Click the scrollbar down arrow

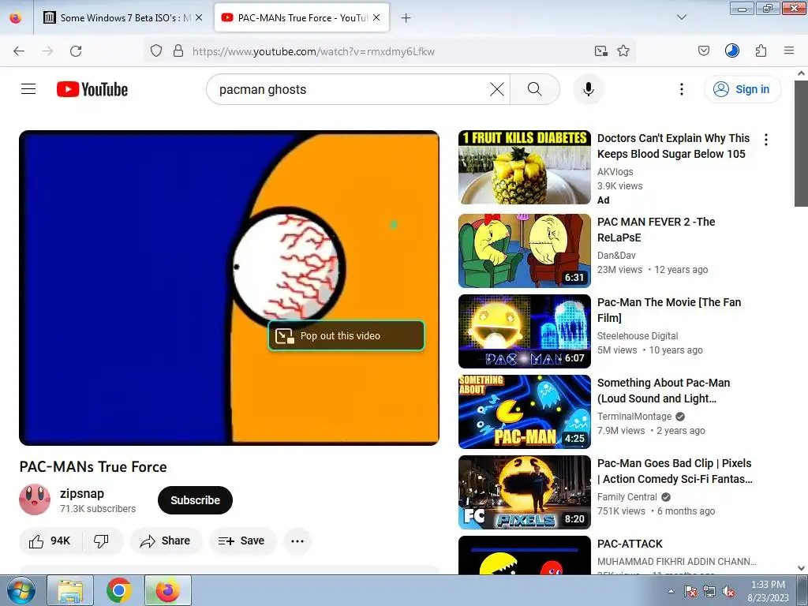point(801,568)
